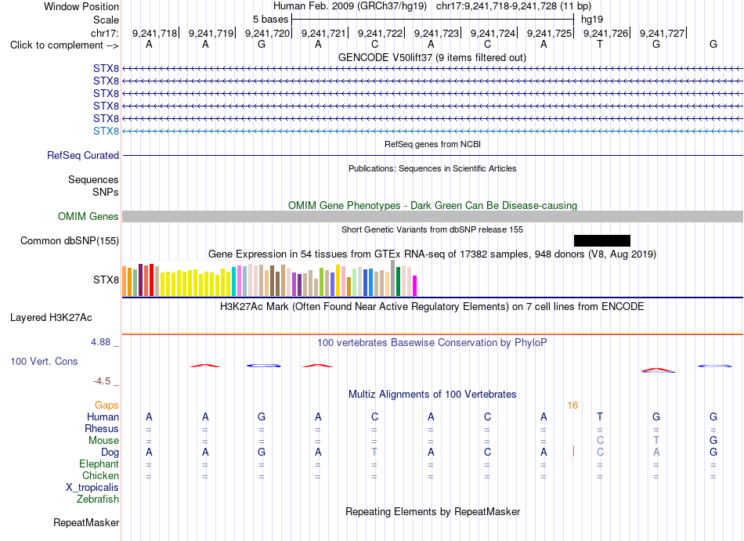Click the genome position header 'chr17:9,241,718-9,241,728 (11 bp)'
Screen dimensions: 744x541
coord(514,6)
